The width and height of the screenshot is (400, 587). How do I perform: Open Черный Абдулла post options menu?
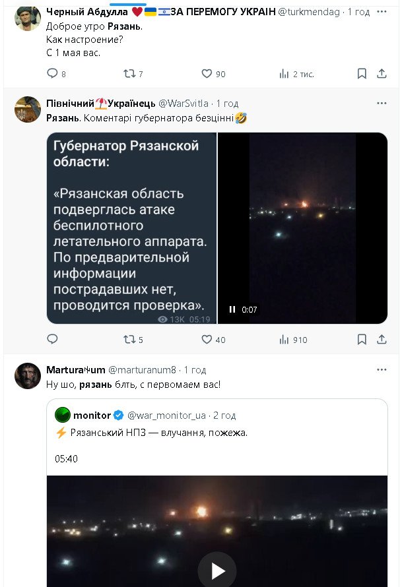pyautogui.click(x=382, y=12)
